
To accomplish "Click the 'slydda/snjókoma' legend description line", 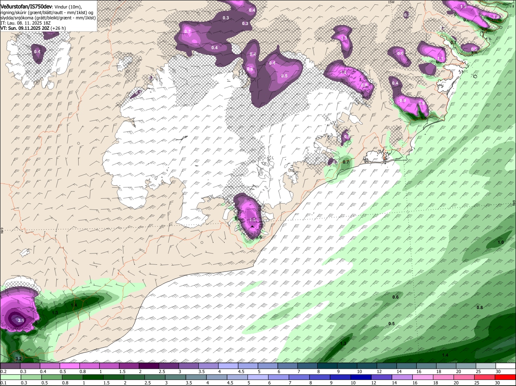I will tap(48, 18).
